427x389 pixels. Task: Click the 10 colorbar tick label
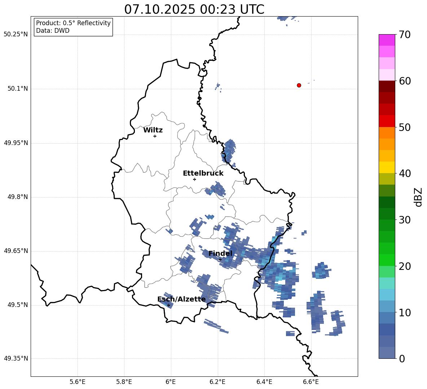point(405,312)
